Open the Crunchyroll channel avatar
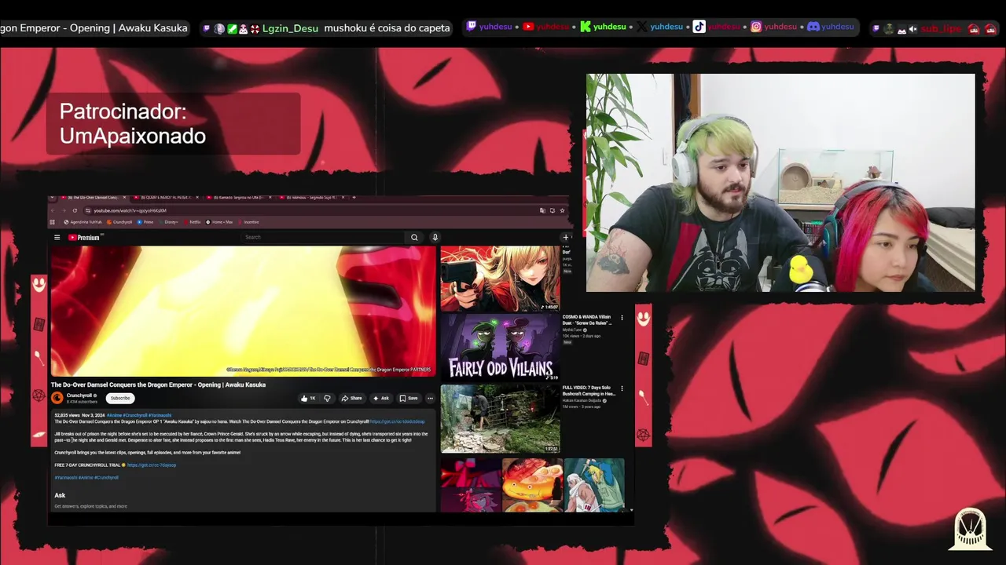Viewport: 1006px width, 565px height. point(57,398)
